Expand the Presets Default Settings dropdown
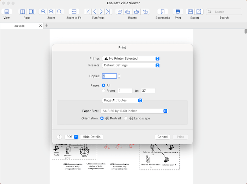 [x=131, y=65]
